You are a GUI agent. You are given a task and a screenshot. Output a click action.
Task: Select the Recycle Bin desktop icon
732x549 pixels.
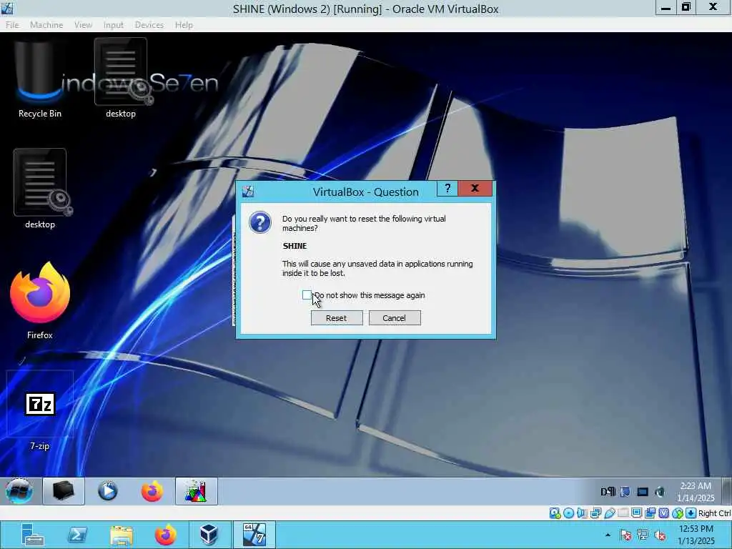[x=40, y=79]
